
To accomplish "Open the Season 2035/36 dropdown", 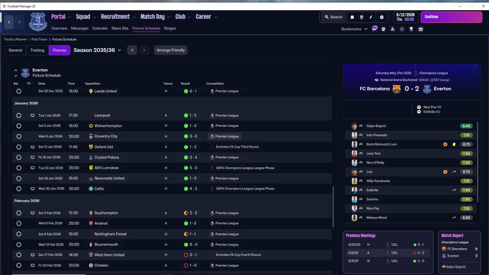I will tap(97, 50).
